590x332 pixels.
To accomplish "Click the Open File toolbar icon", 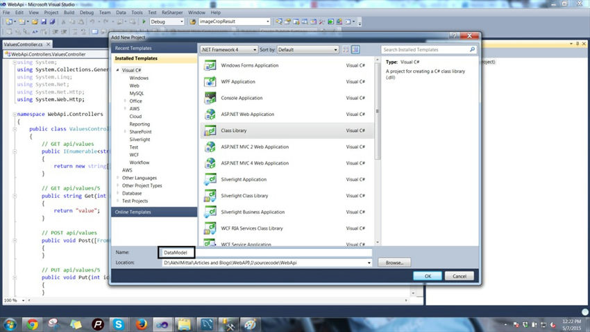I will click(x=35, y=22).
